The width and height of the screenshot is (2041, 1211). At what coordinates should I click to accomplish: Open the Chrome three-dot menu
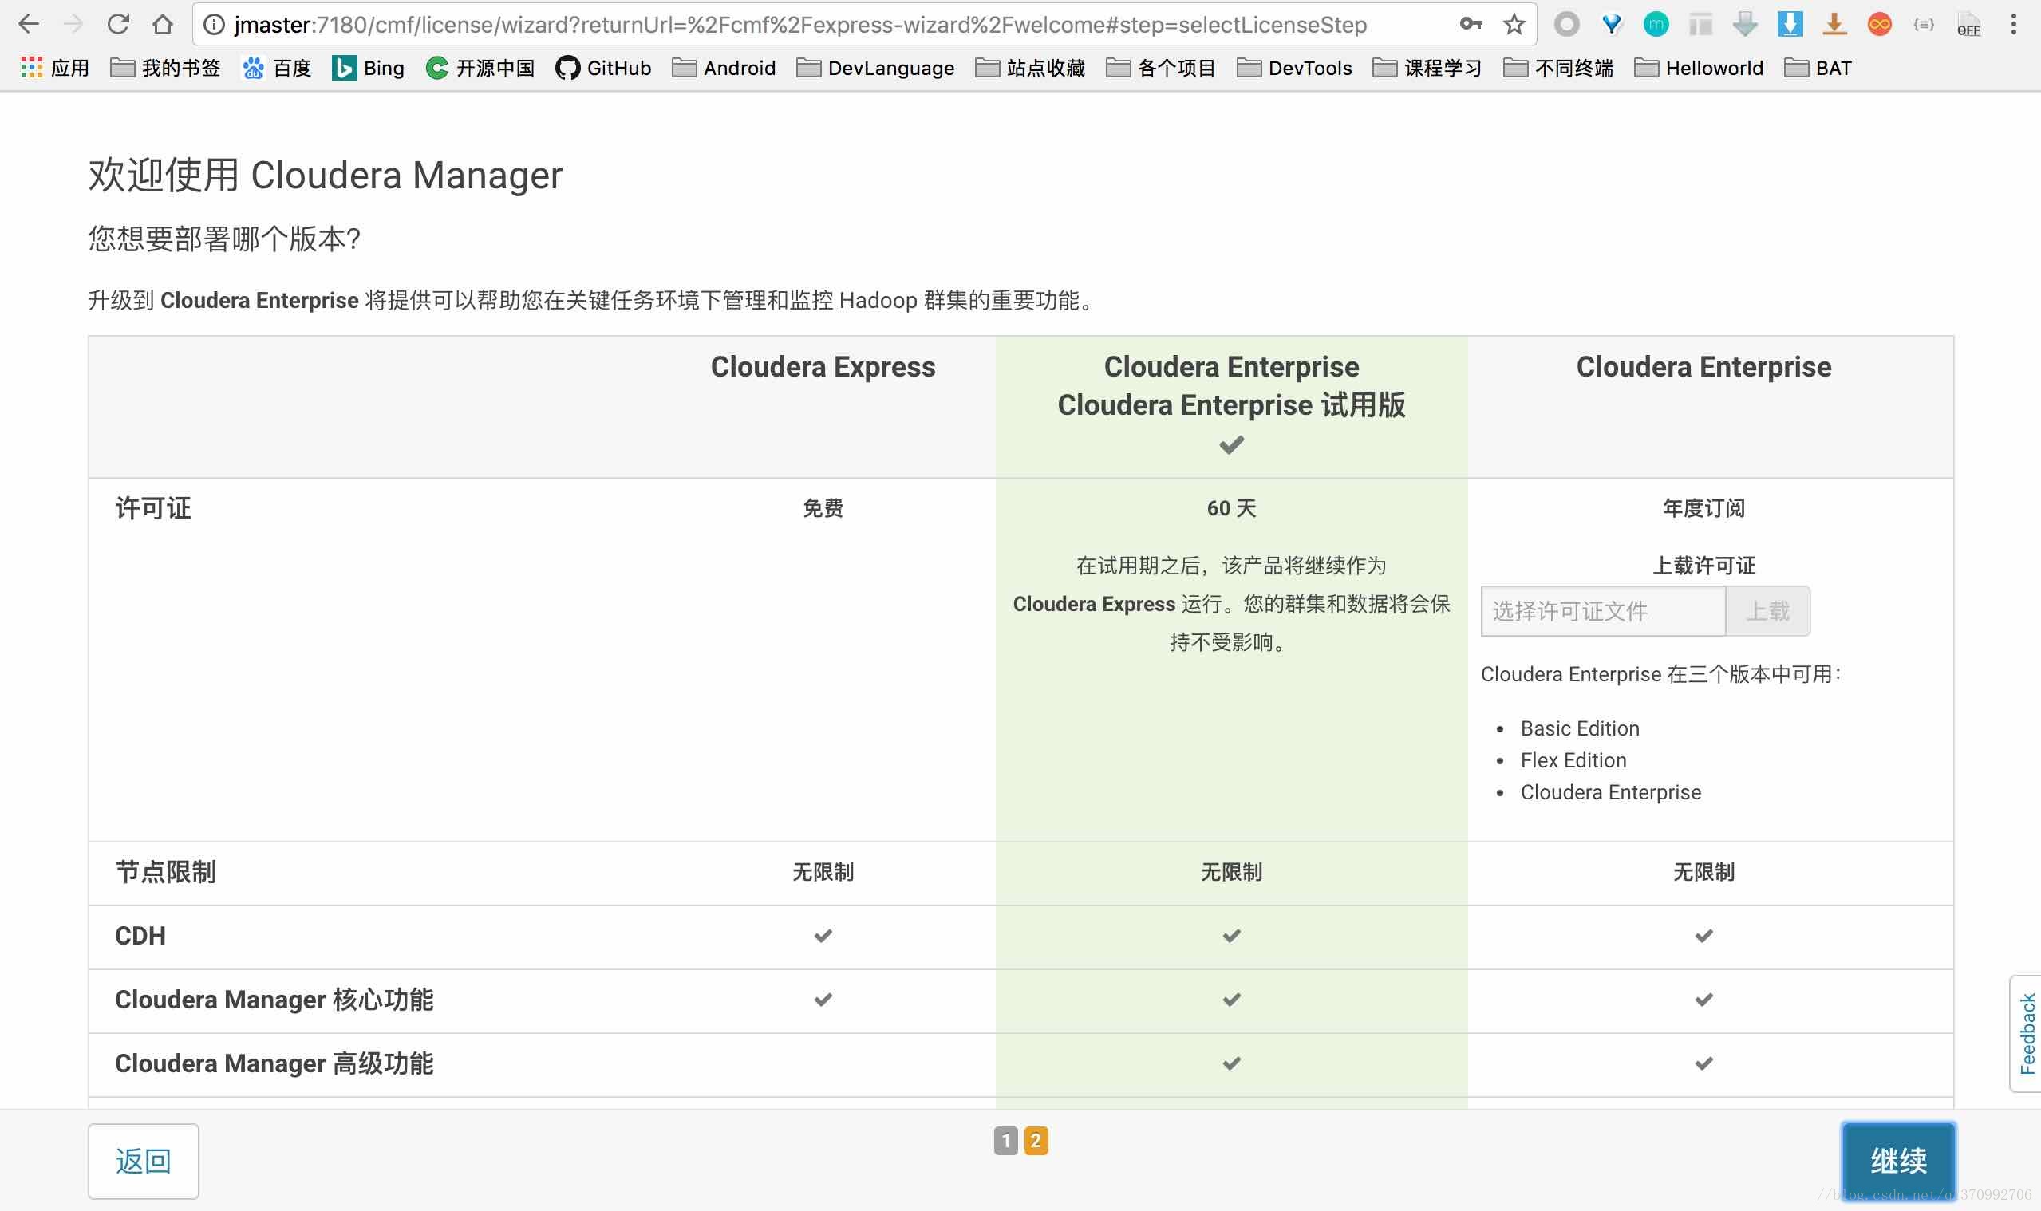(2013, 25)
